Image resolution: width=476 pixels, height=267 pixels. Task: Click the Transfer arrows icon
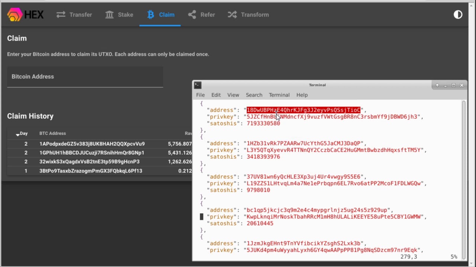tap(61, 15)
